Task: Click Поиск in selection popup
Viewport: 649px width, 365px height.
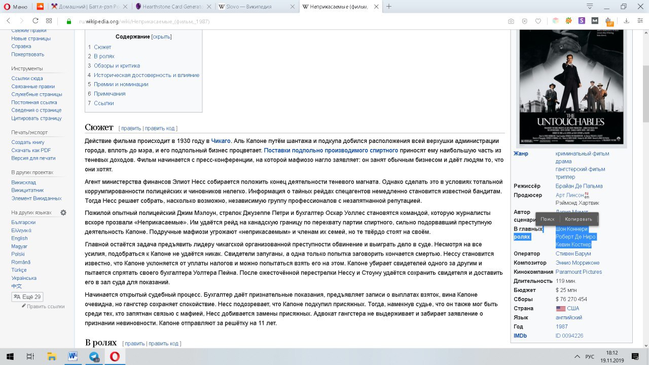Action: 547,219
